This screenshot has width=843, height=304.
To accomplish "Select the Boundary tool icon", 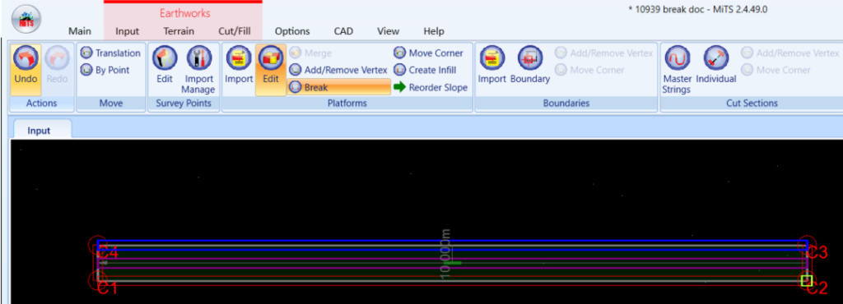I will 529,58.
